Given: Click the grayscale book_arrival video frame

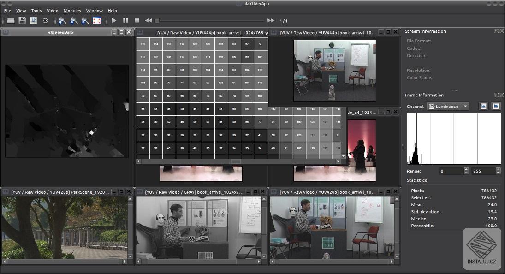Looking at the screenshot, I should tap(199, 227).
